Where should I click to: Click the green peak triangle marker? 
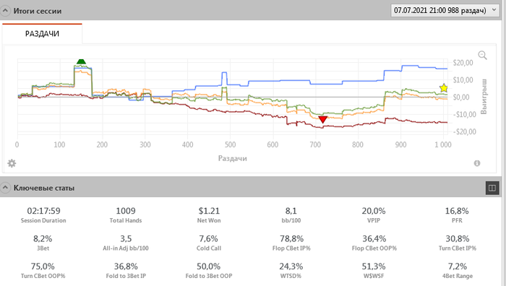(x=81, y=61)
